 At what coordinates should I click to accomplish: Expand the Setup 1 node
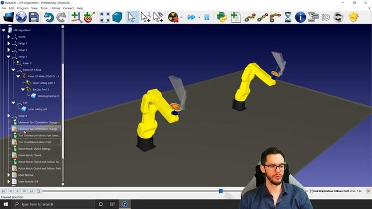[9, 44]
